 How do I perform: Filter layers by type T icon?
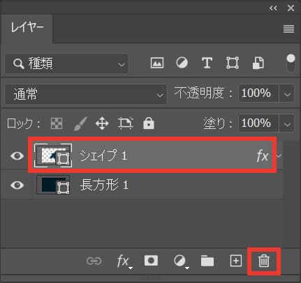(x=207, y=63)
